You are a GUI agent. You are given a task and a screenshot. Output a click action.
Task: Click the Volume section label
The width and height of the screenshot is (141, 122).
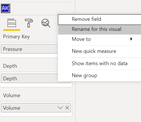coord(12,95)
